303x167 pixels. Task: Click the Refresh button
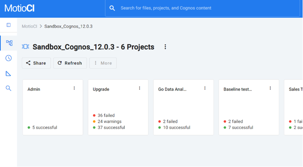coord(70,63)
